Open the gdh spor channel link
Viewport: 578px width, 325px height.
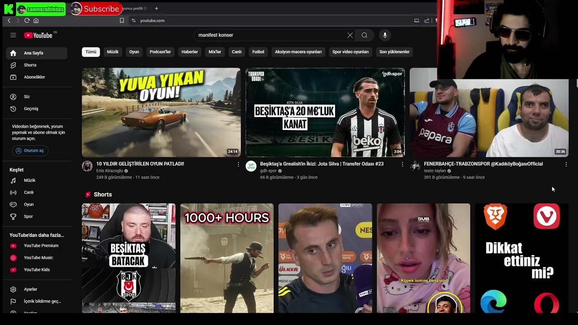[x=268, y=171]
